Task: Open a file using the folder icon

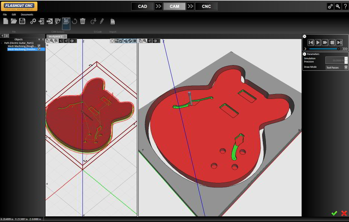Action: tap(14, 21)
